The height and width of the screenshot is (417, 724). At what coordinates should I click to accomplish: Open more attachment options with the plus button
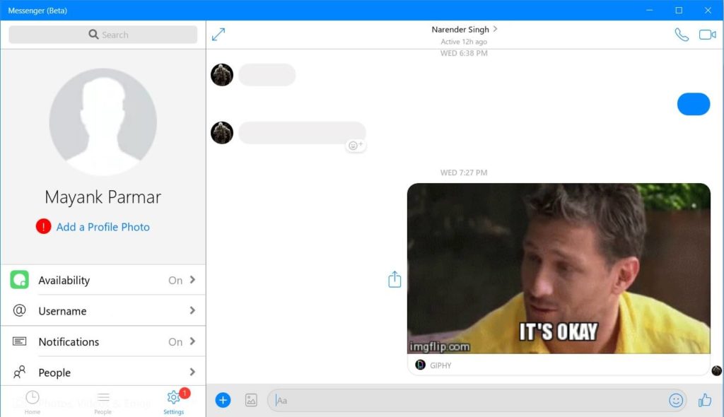[x=223, y=399]
